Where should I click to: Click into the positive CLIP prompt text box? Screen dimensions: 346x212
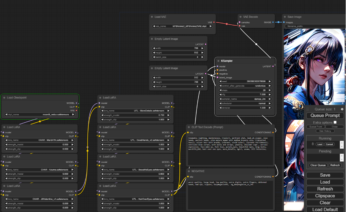click(230, 151)
